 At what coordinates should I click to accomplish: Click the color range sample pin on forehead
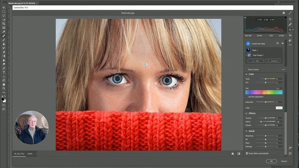click(x=146, y=64)
